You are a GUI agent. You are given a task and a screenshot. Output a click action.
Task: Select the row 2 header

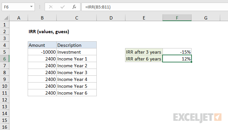click(5, 32)
